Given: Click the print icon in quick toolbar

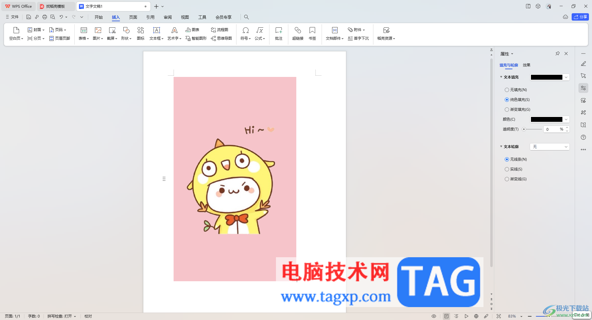Looking at the screenshot, I should click(45, 17).
